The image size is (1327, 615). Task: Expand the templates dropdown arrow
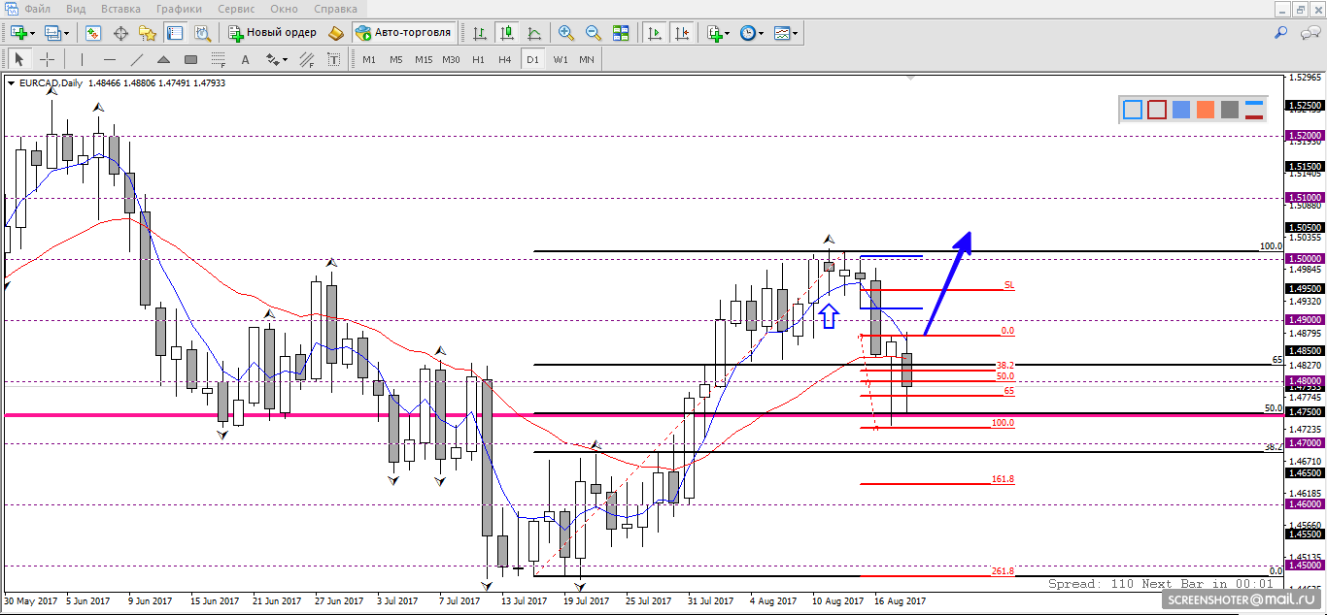pyautogui.click(x=796, y=34)
